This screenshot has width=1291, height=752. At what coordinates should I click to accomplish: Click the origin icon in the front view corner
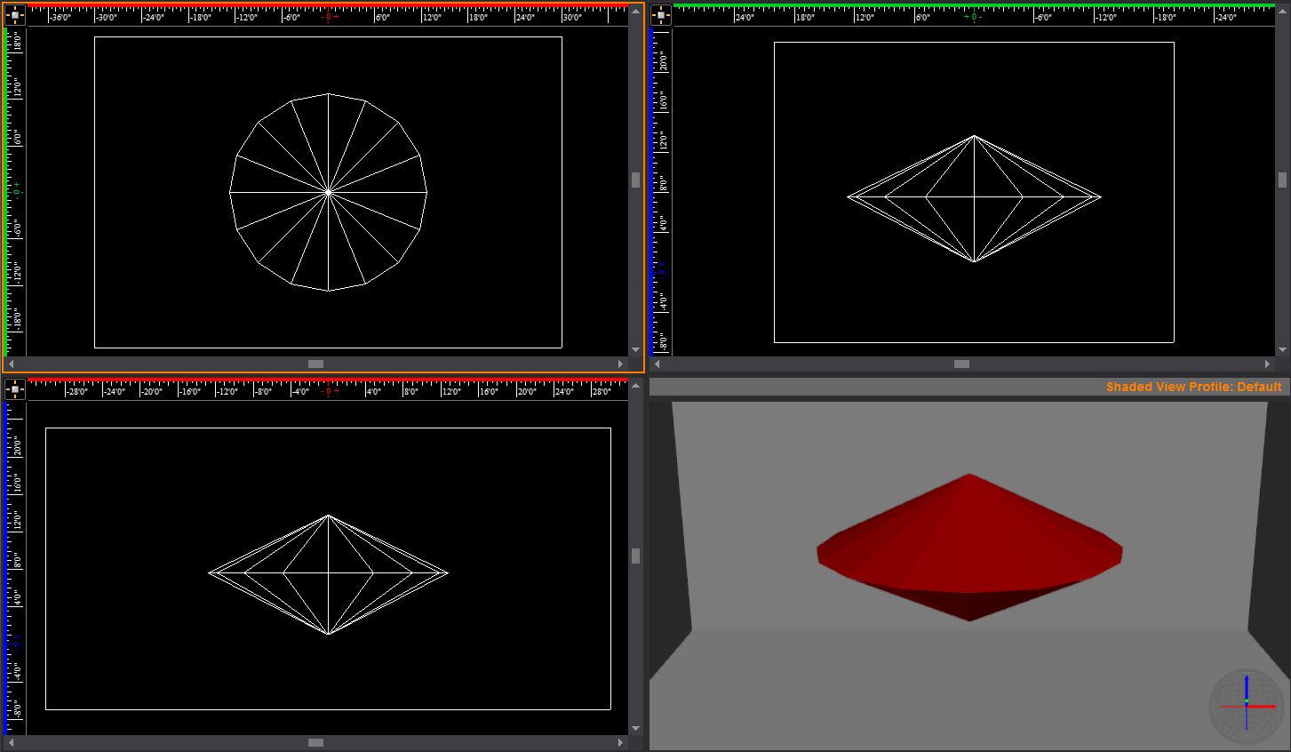(x=15, y=389)
